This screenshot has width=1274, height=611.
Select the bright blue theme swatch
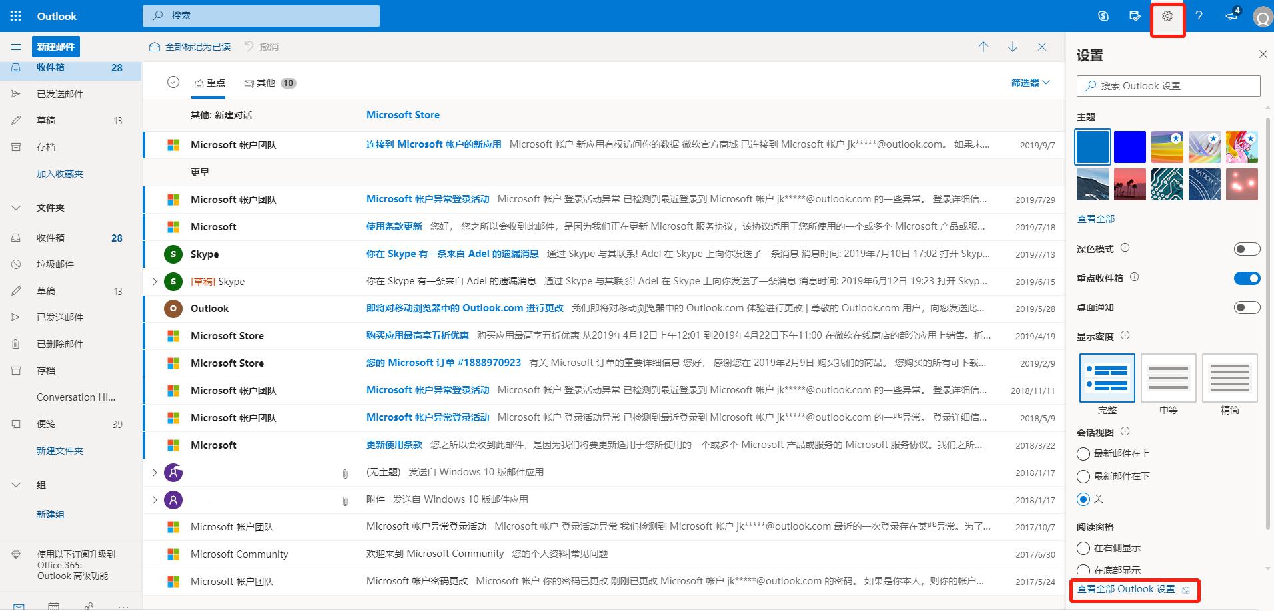[x=1130, y=147]
